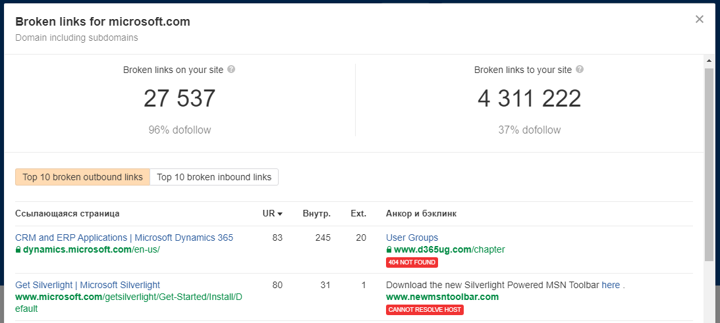Sort by UR column header

tap(272, 213)
